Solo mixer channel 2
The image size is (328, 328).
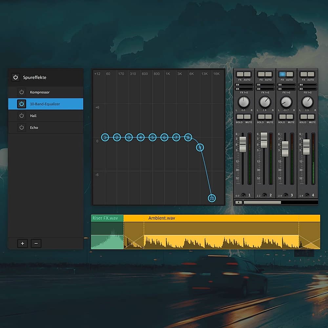pos(261,117)
